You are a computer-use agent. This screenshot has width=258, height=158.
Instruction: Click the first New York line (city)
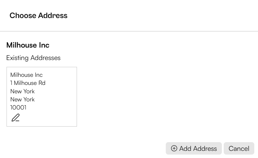click(22, 91)
